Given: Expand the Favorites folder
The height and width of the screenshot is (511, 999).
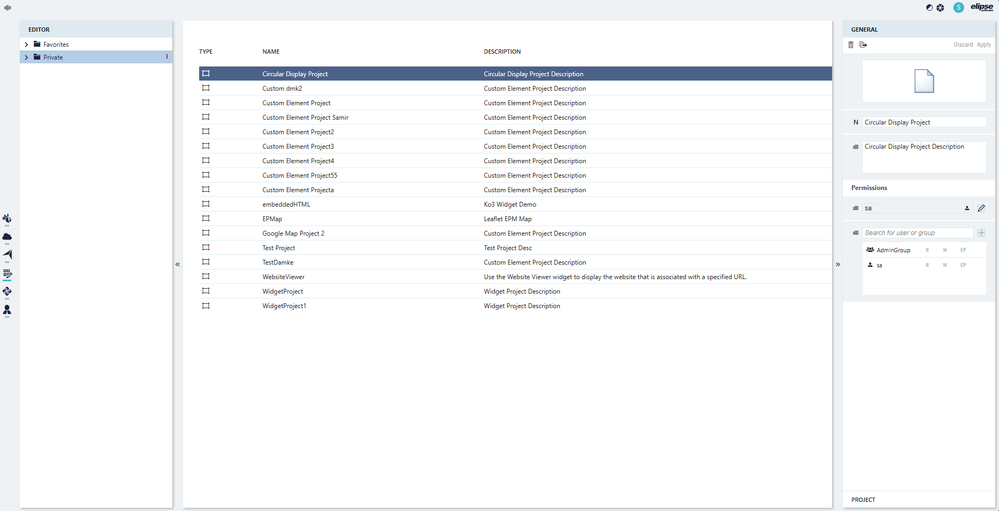Looking at the screenshot, I should (x=26, y=45).
